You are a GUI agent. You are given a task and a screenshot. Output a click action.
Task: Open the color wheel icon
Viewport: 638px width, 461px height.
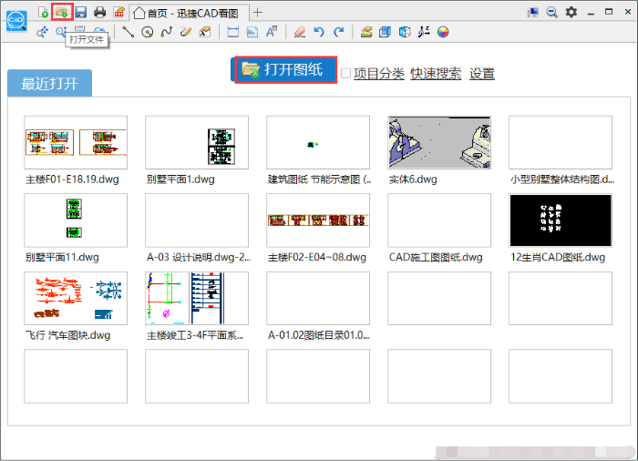[x=443, y=32]
